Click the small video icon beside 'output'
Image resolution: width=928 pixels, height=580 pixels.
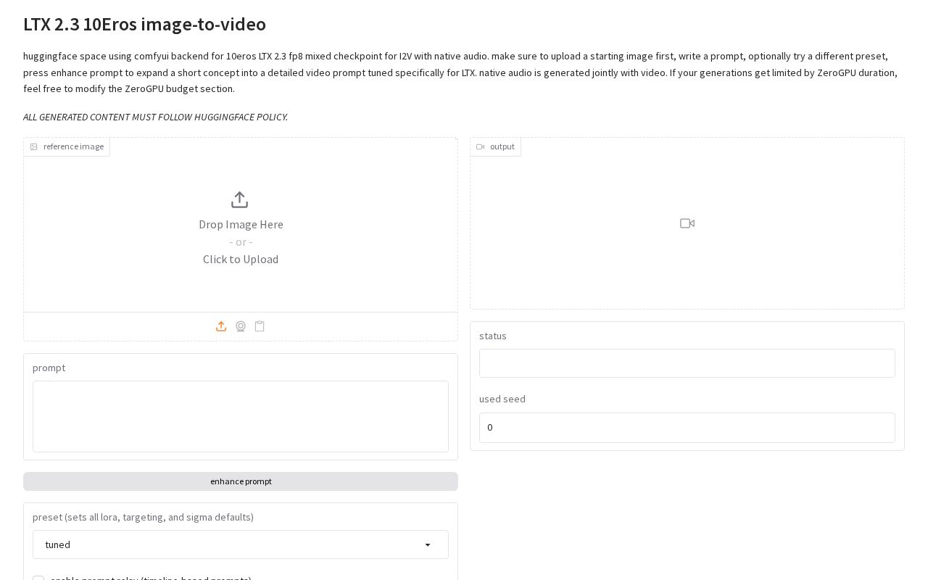(x=480, y=146)
